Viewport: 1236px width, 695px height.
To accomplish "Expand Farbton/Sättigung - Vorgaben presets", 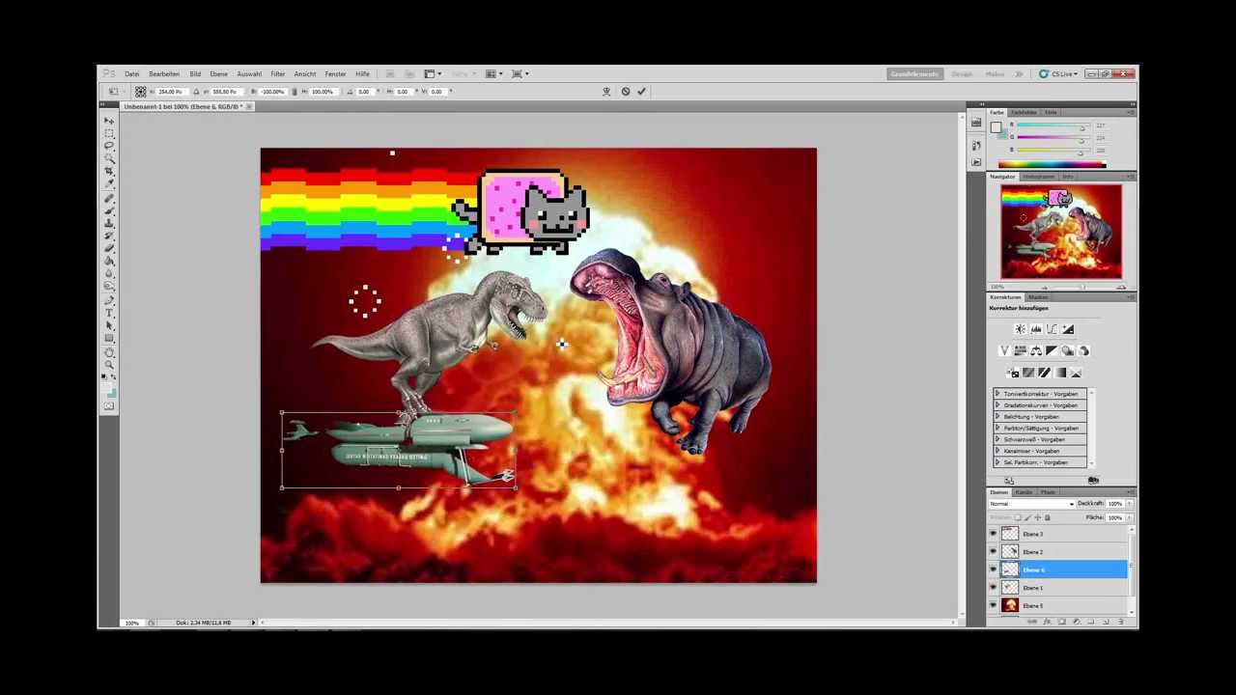I will (997, 428).
